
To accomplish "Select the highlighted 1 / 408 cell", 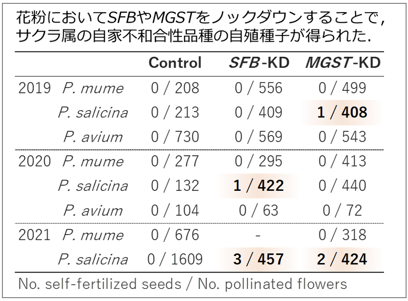I will coord(342,113).
